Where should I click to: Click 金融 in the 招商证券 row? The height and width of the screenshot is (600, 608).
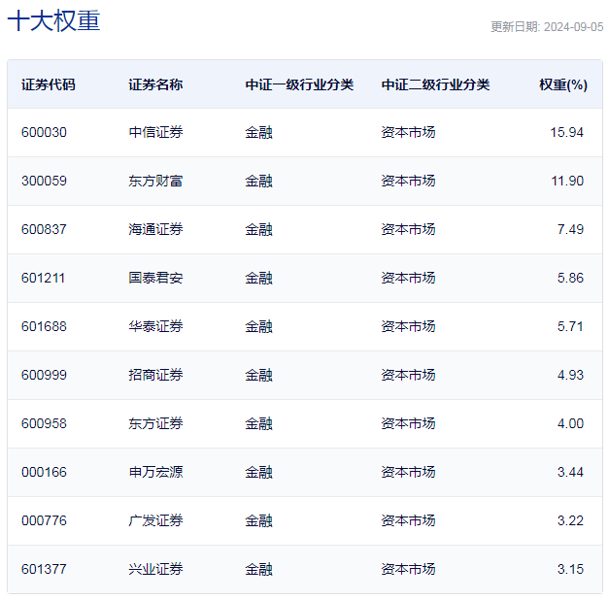coord(258,375)
